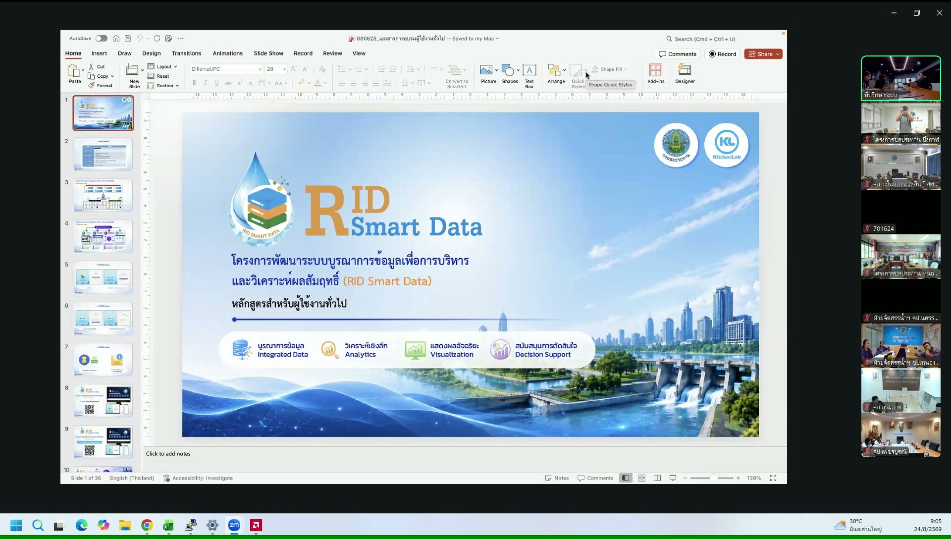The width and height of the screenshot is (951, 539).
Task: Toggle Normal view in status bar
Action: [x=626, y=478]
